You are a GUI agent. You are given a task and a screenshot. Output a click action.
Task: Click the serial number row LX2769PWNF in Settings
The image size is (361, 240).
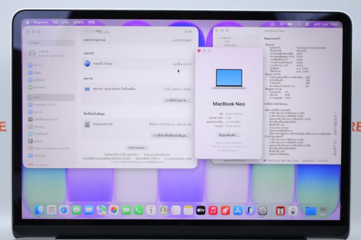tap(138, 40)
